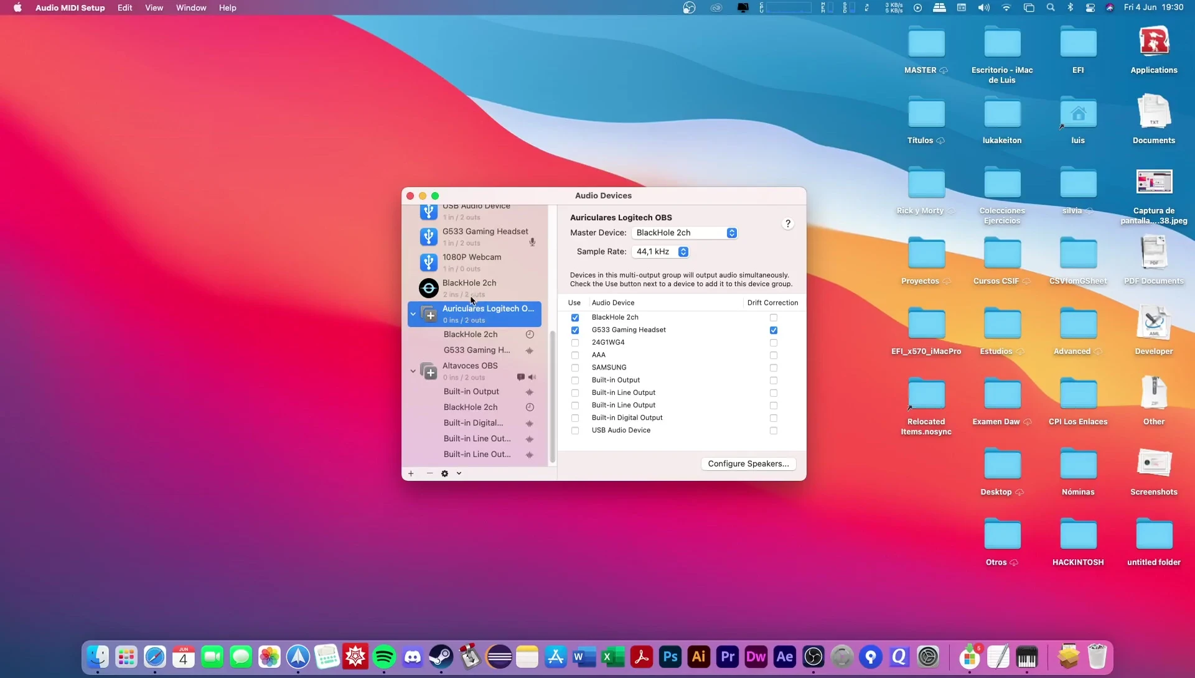The width and height of the screenshot is (1195, 678).
Task: Enable Use for Built-in Digital Output
Action: click(x=575, y=418)
